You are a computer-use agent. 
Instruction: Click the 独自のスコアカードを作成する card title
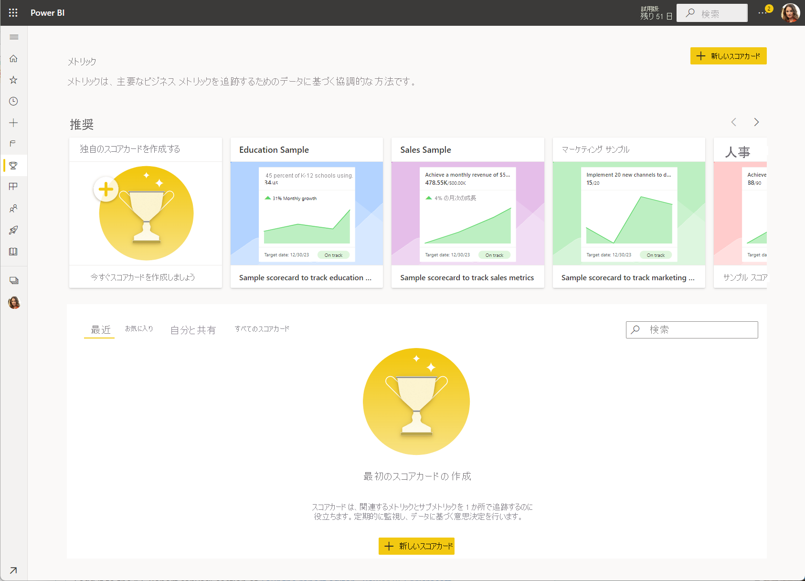(x=130, y=149)
